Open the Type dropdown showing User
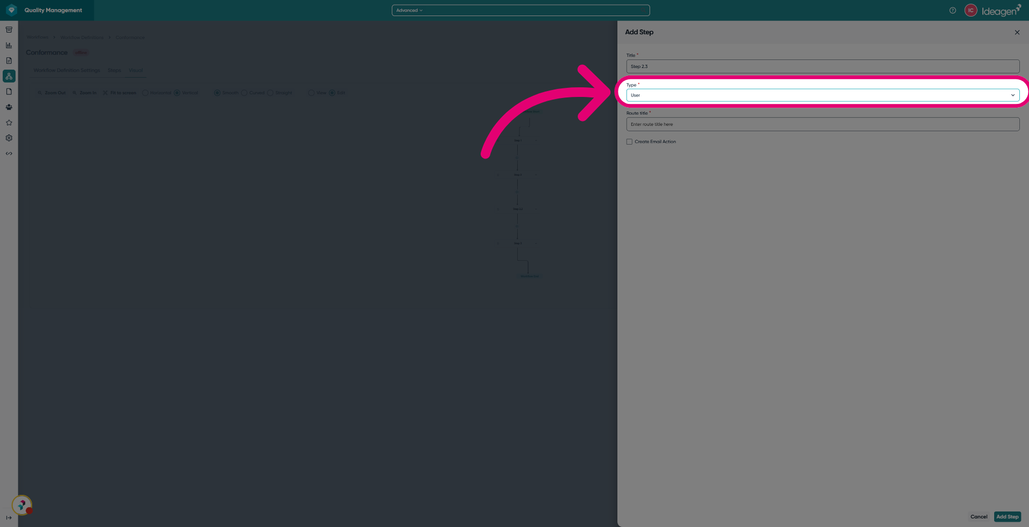Viewport: 1029px width, 527px height. (823, 95)
